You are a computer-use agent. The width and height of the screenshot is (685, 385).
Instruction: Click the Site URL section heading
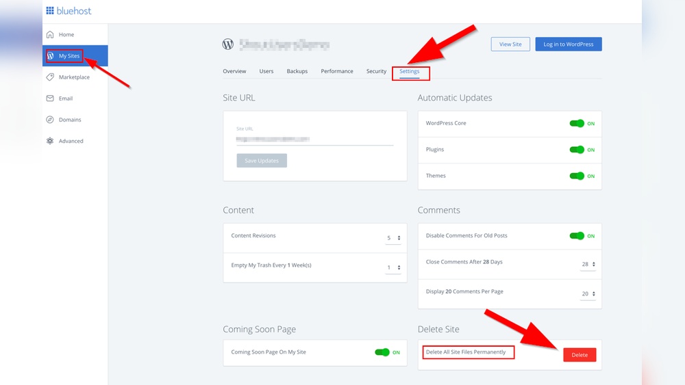pos(239,98)
